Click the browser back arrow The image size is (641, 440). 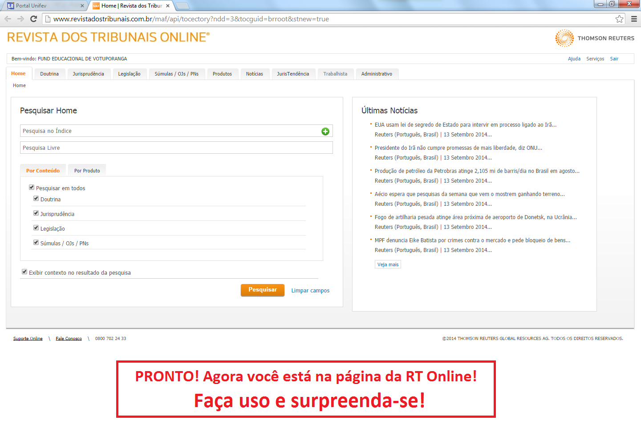[x=8, y=19]
